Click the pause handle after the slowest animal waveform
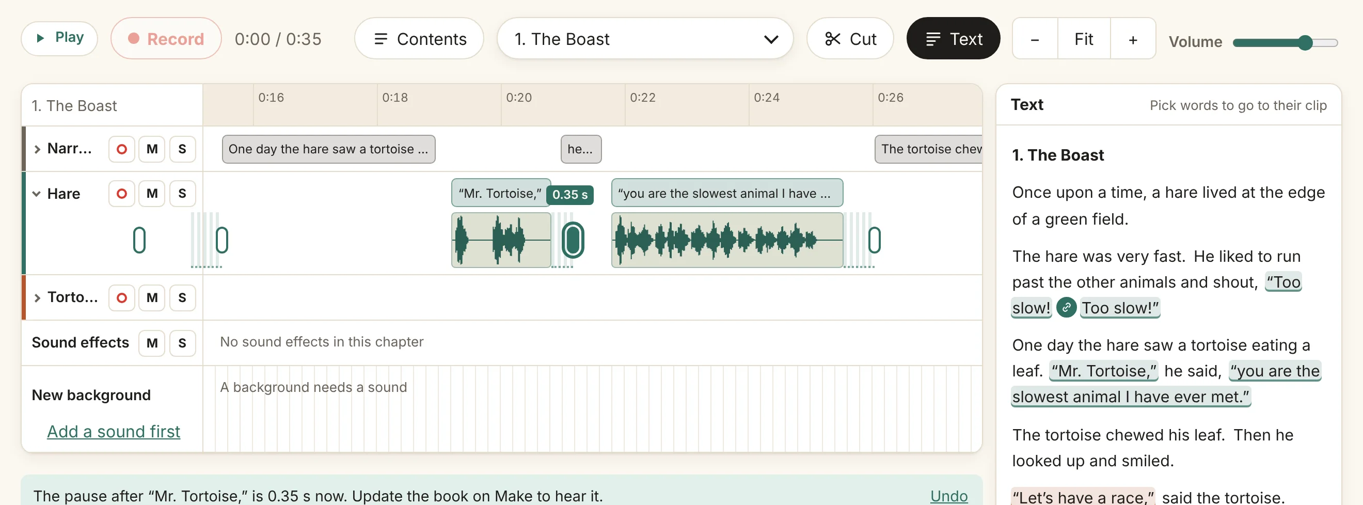 pyautogui.click(x=875, y=240)
